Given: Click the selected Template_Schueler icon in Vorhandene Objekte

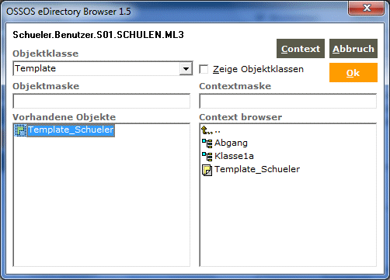Looking at the screenshot, I should coord(20,130).
